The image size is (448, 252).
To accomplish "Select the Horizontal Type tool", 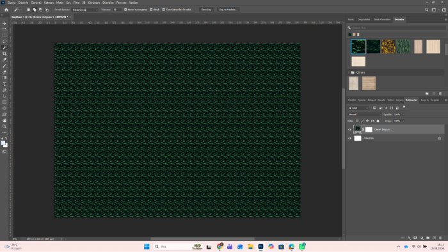I will (4, 84).
